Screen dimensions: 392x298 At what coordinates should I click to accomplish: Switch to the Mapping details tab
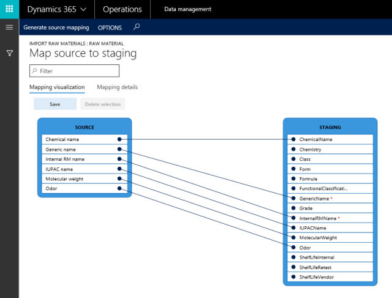tap(117, 87)
